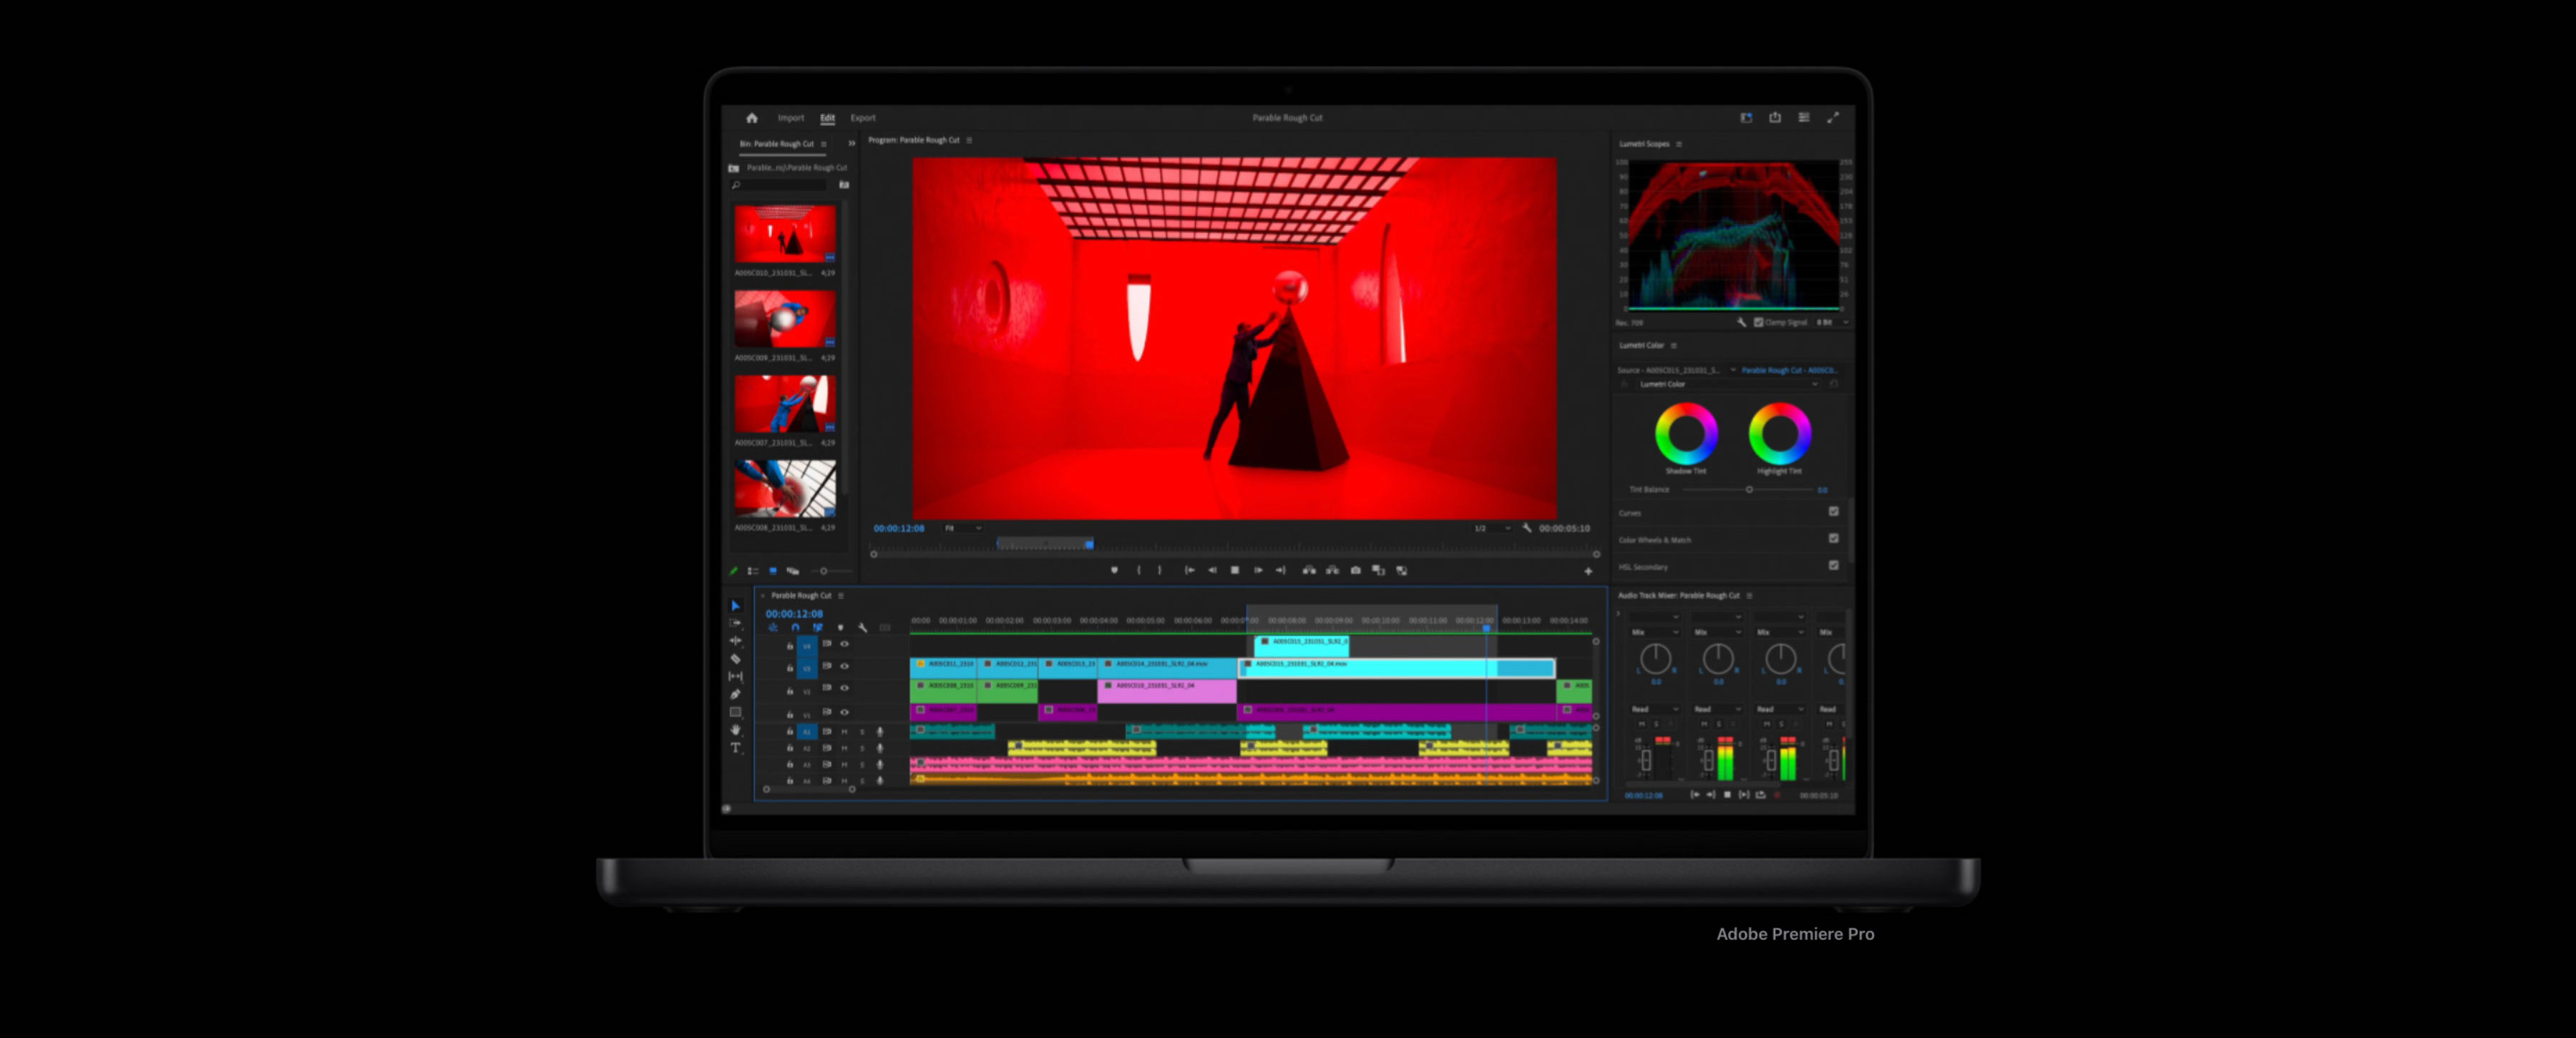Open Workspaces icon in header

click(1746, 118)
